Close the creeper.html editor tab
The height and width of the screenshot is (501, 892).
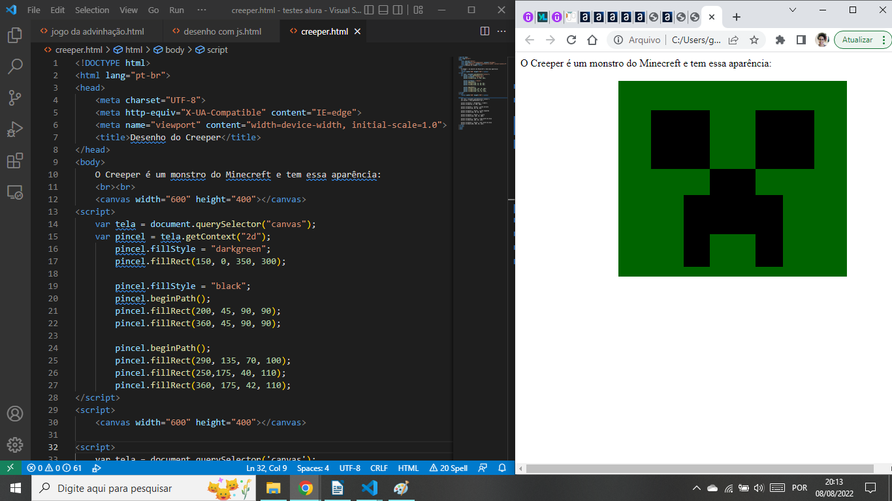pyautogui.click(x=356, y=31)
